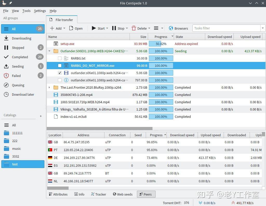Check the RARBG.txt file checkbox
Viewport: 266px width, 206px height.
pos(60,59)
